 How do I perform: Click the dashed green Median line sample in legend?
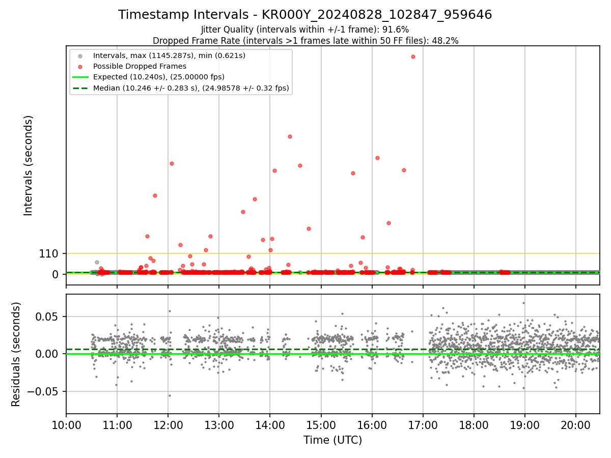tap(80, 88)
